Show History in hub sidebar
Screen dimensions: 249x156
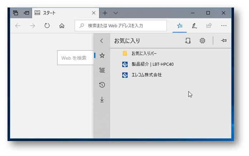point(102,85)
